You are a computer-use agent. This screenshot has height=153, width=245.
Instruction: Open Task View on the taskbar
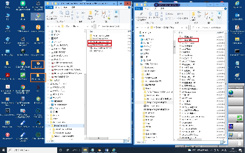pos(68,150)
